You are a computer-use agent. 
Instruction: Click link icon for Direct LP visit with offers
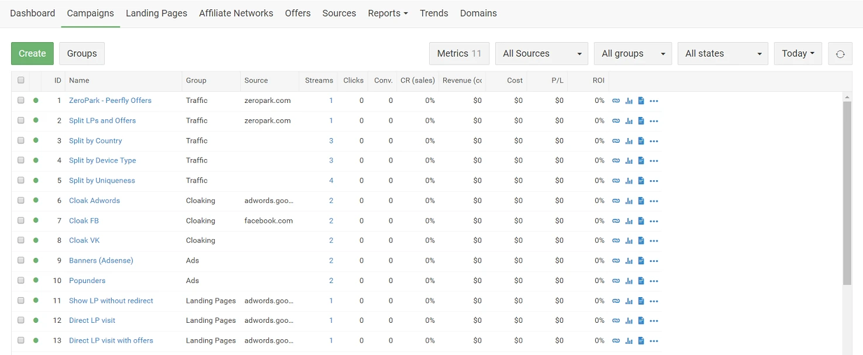click(x=616, y=341)
